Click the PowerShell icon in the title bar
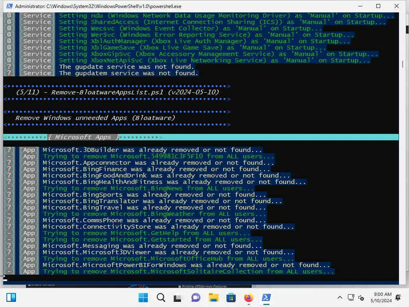 click(10, 6)
